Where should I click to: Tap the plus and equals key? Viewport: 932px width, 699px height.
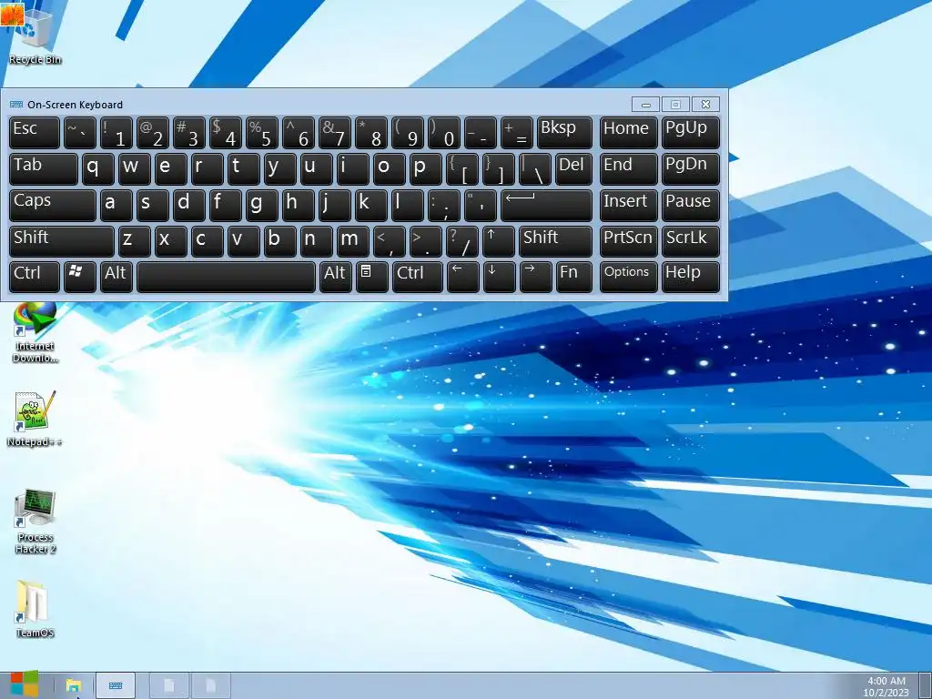[x=517, y=133]
